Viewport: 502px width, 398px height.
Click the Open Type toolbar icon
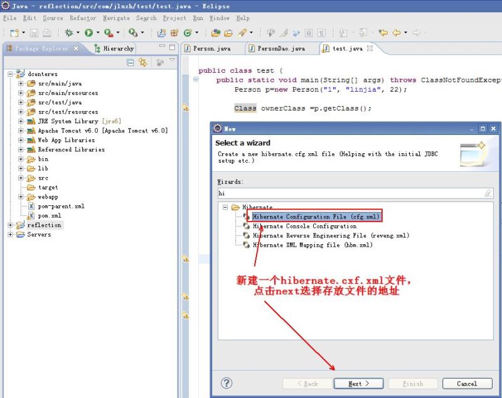coord(216,33)
